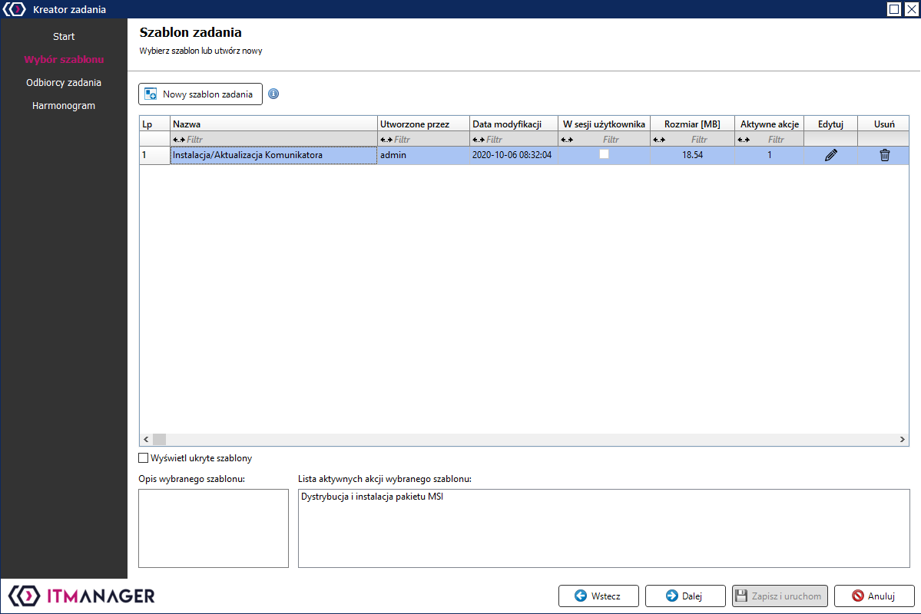Click the filter operator icon in Aktywne akcje column

click(x=744, y=140)
